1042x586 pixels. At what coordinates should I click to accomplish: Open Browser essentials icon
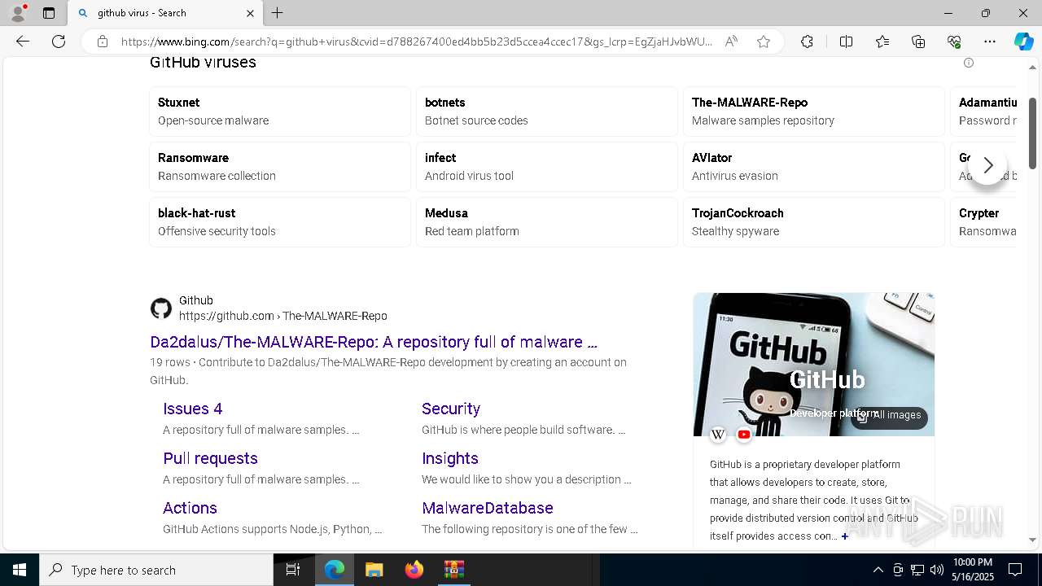click(954, 42)
